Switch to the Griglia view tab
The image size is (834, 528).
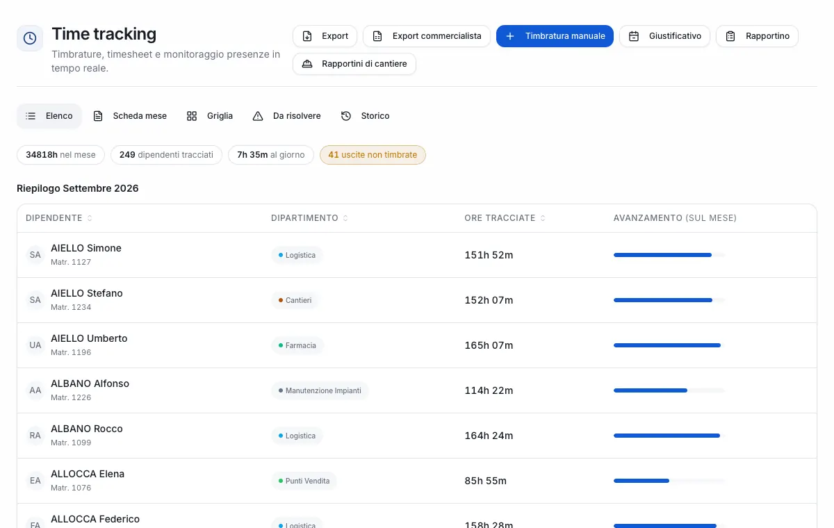pyautogui.click(x=210, y=116)
